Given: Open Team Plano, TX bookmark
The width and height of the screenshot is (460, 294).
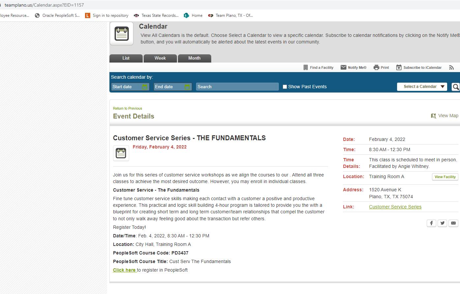Looking at the screenshot, I should [231, 15].
